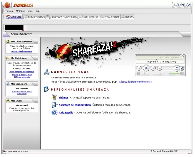Open the Outils menu
Viewport: 195px width, 157px height.
click(x=30, y=11)
